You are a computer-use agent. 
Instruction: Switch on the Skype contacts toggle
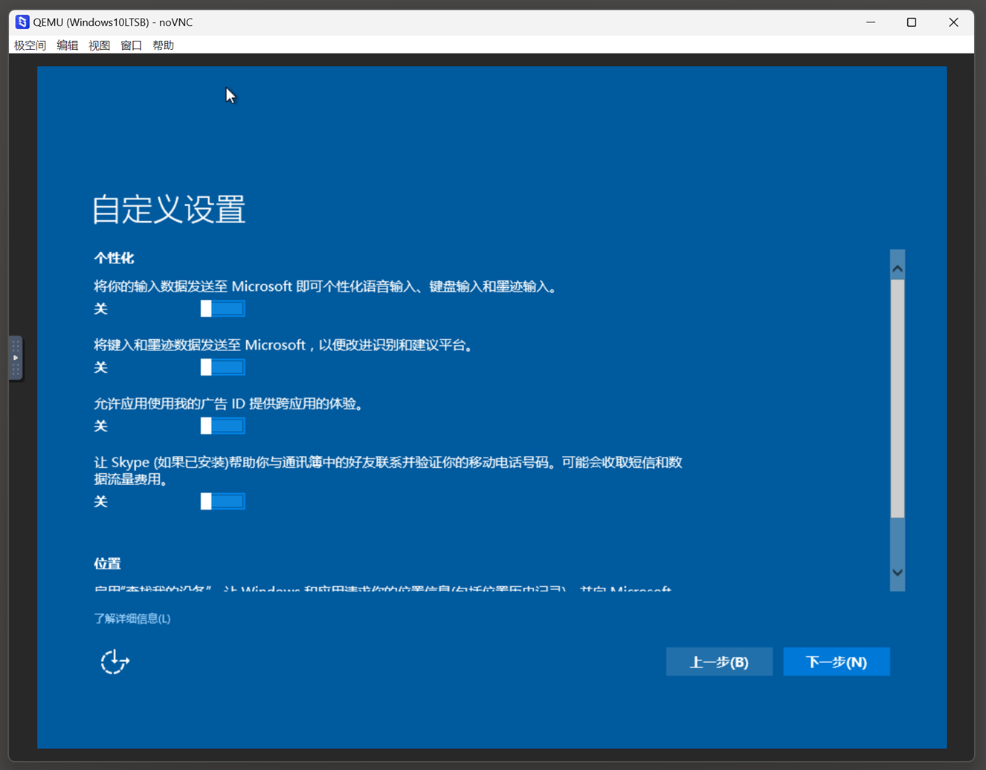pyautogui.click(x=222, y=501)
